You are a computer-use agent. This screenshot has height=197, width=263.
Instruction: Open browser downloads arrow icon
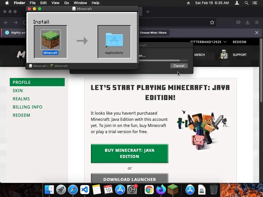point(247,22)
